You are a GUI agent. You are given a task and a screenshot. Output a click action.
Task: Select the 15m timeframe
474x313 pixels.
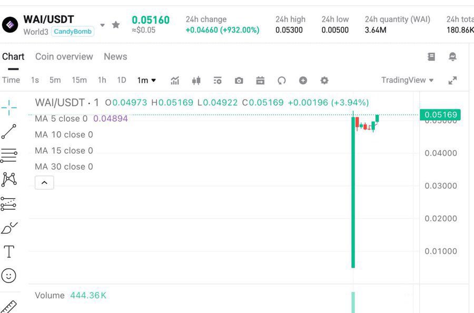pos(79,80)
